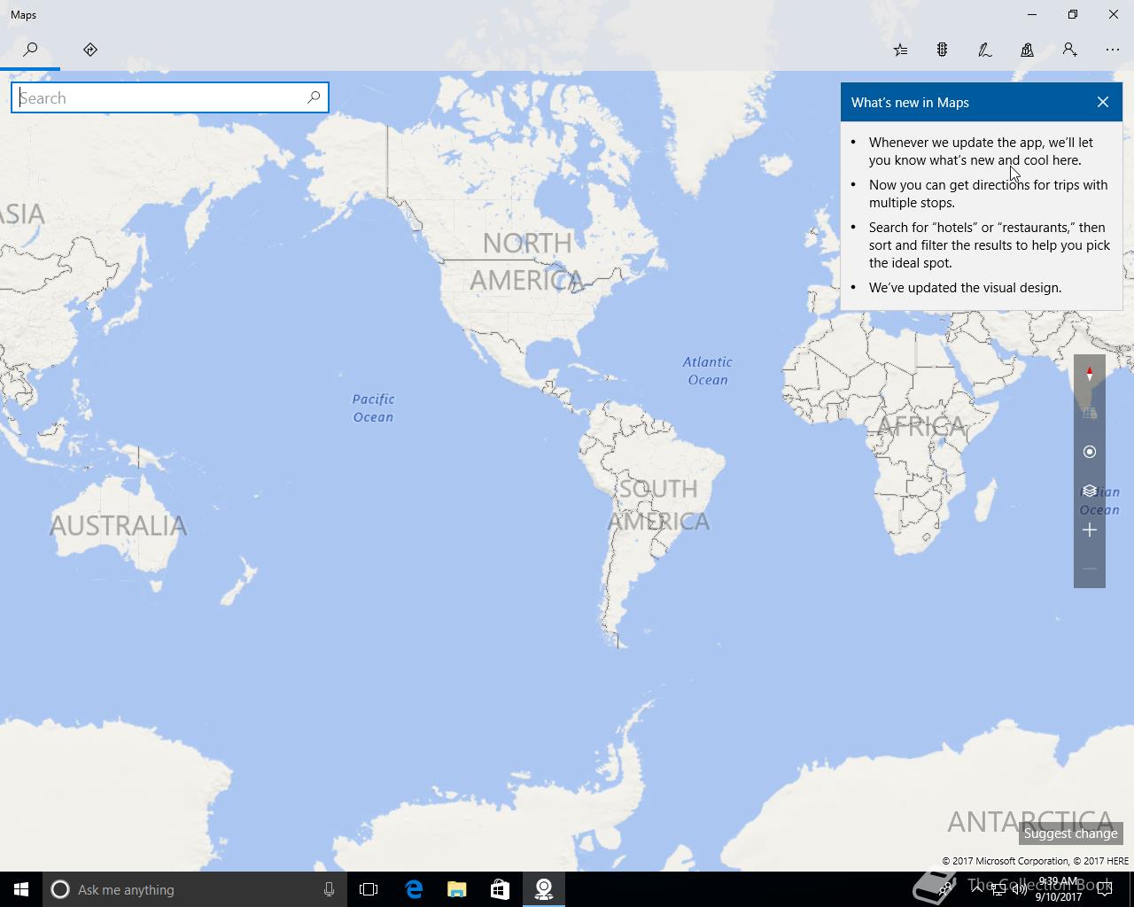The height and width of the screenshot is (907, 1134).
Task: Open 3D Cities icon
Action: 1028,50
